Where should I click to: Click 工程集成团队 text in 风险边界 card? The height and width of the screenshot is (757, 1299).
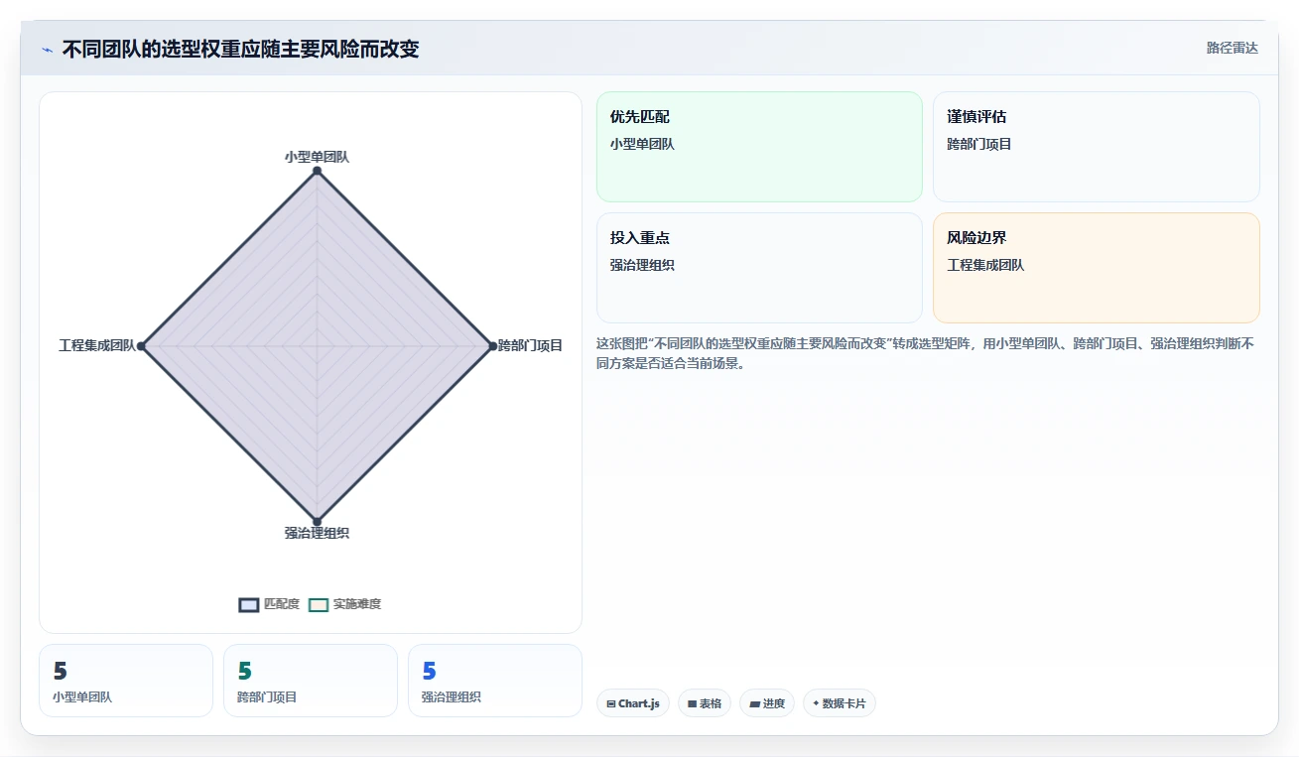986,265
